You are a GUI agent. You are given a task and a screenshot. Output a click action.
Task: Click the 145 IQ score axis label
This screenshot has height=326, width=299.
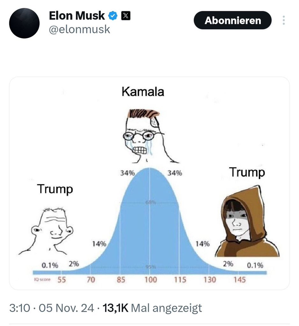coord(239,280)
